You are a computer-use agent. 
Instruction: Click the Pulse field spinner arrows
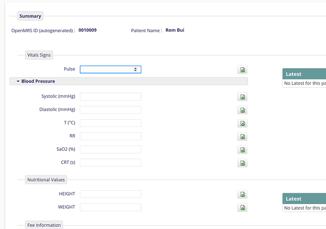(135, 69)
